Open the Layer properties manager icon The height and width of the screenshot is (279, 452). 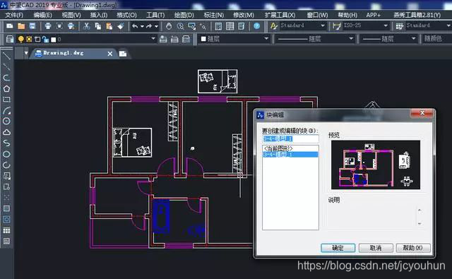[x=10, y=39]
